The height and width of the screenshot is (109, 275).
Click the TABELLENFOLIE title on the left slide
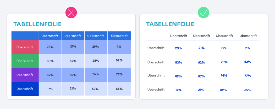pos(37,24)
